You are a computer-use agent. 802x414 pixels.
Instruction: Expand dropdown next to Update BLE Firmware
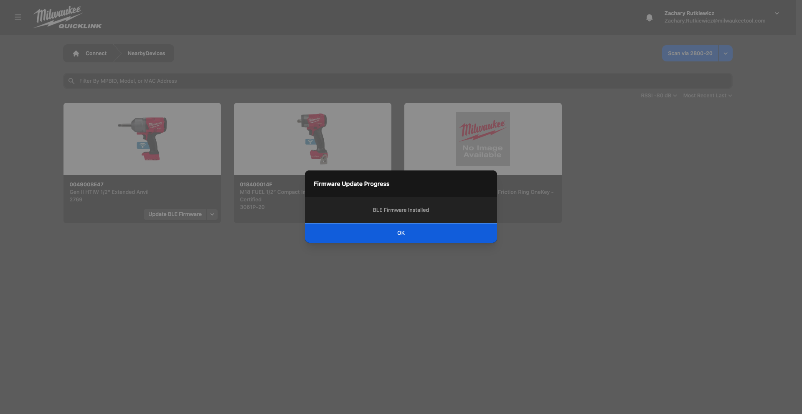coord(212,214)
